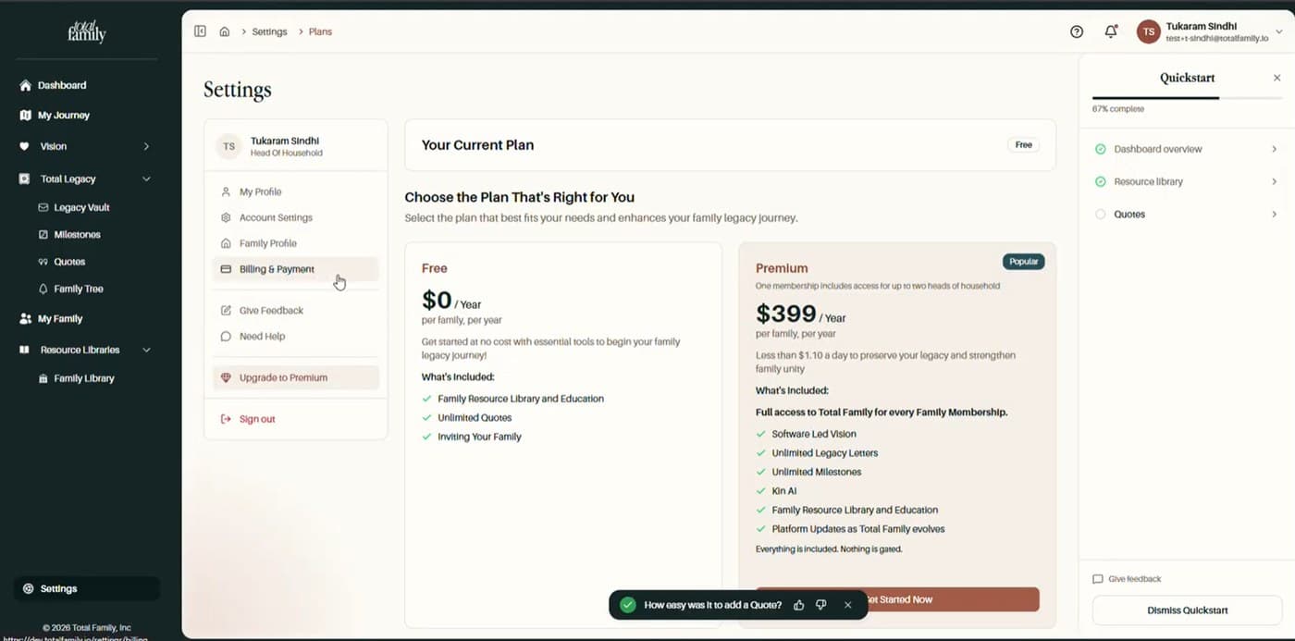
Task: Click Dismiss Quickstart button
Action: pyautogui.click(x=1187, y=610)
